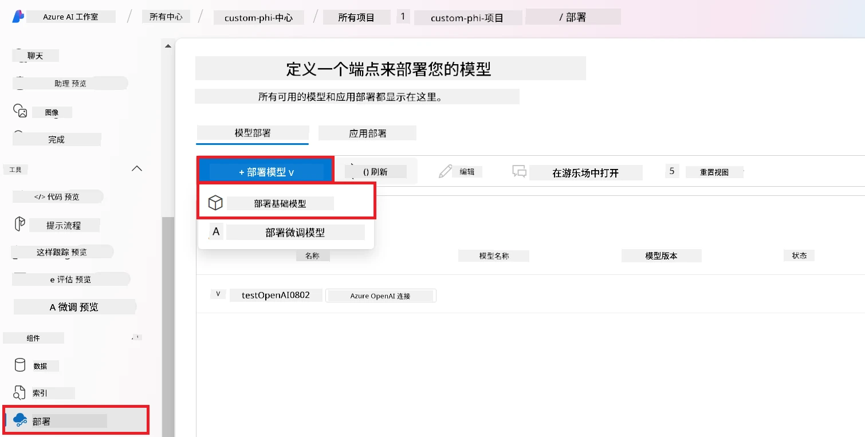This screenshot has width=865, height=437.
Task: Click the 编辑 button label
Action: coord(467,171)
